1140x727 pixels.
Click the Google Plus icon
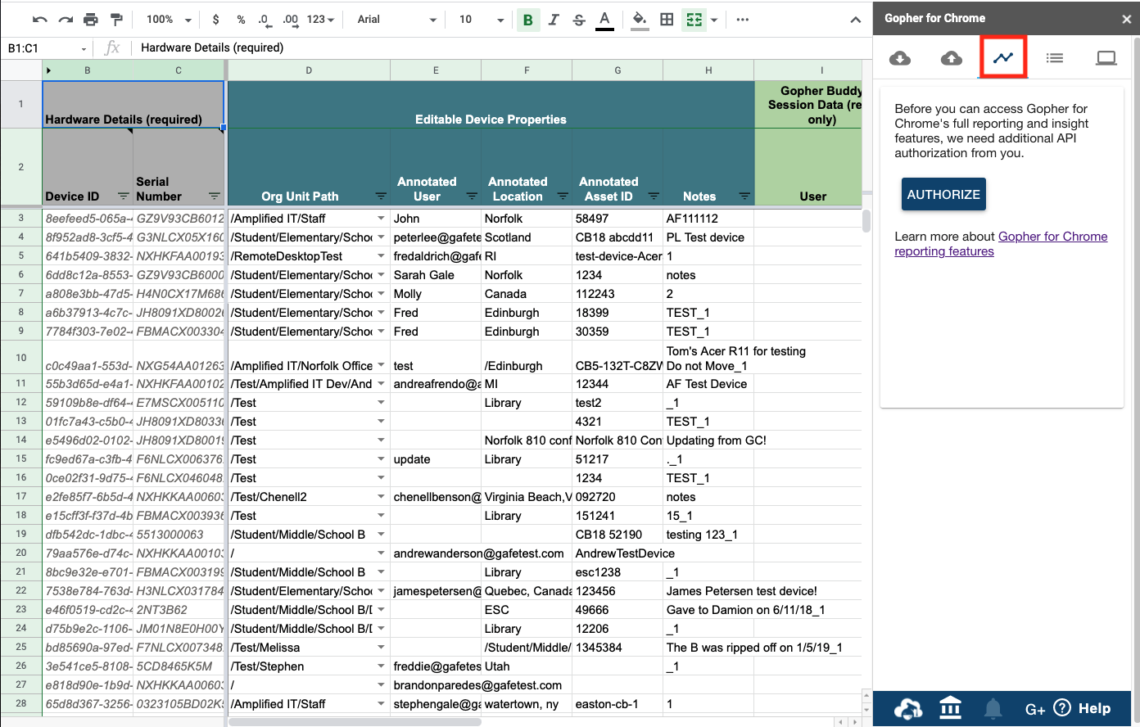point(1034,709)
